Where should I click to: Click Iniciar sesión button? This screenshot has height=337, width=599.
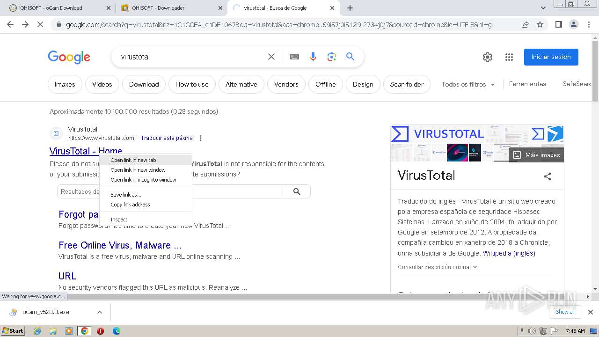[551, 57]
